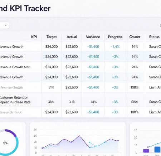This screenshot has height=156, width=161.
Task: Select the "Repeat Purchase Rate" label
Action: (15, 102)
